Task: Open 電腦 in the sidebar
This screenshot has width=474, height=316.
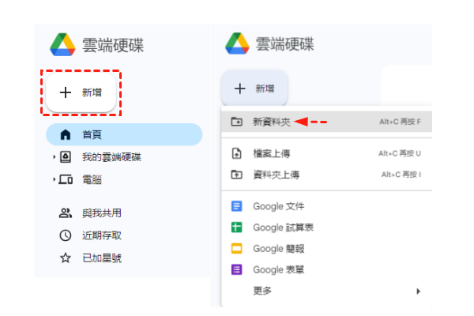Action: [x=92, y=179]
